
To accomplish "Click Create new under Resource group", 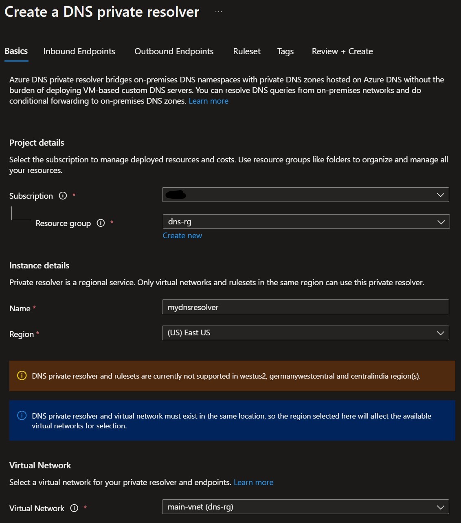I will tap(182, 235).
